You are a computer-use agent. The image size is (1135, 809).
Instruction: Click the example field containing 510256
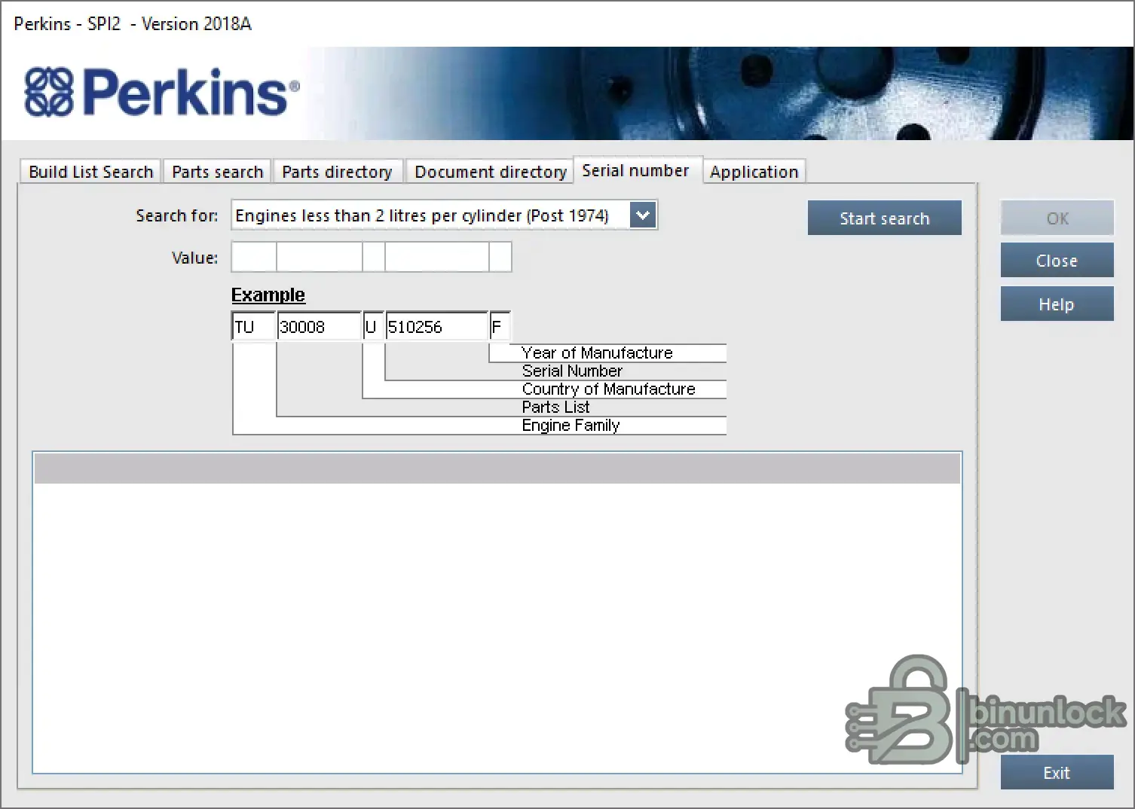[437, 327]
